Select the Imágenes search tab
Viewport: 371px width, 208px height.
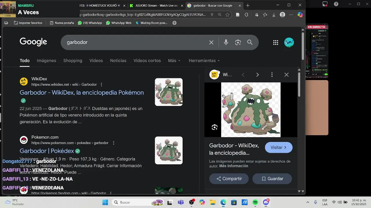pos(46,61)
